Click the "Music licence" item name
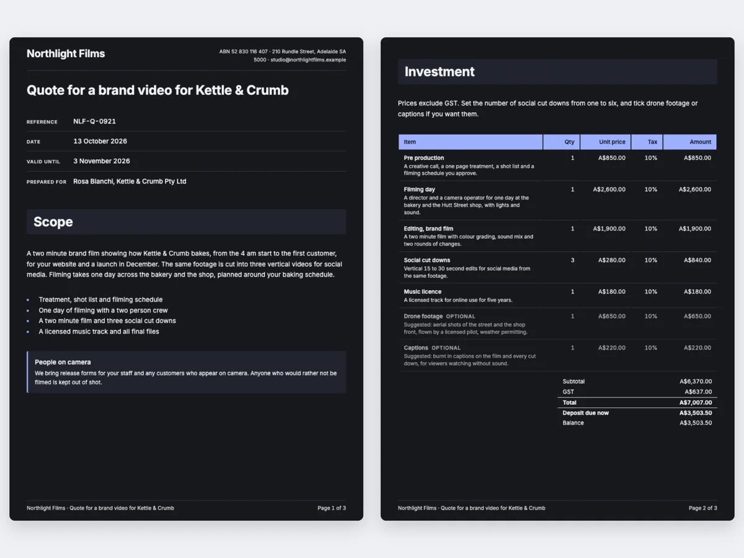 [423, 292]
